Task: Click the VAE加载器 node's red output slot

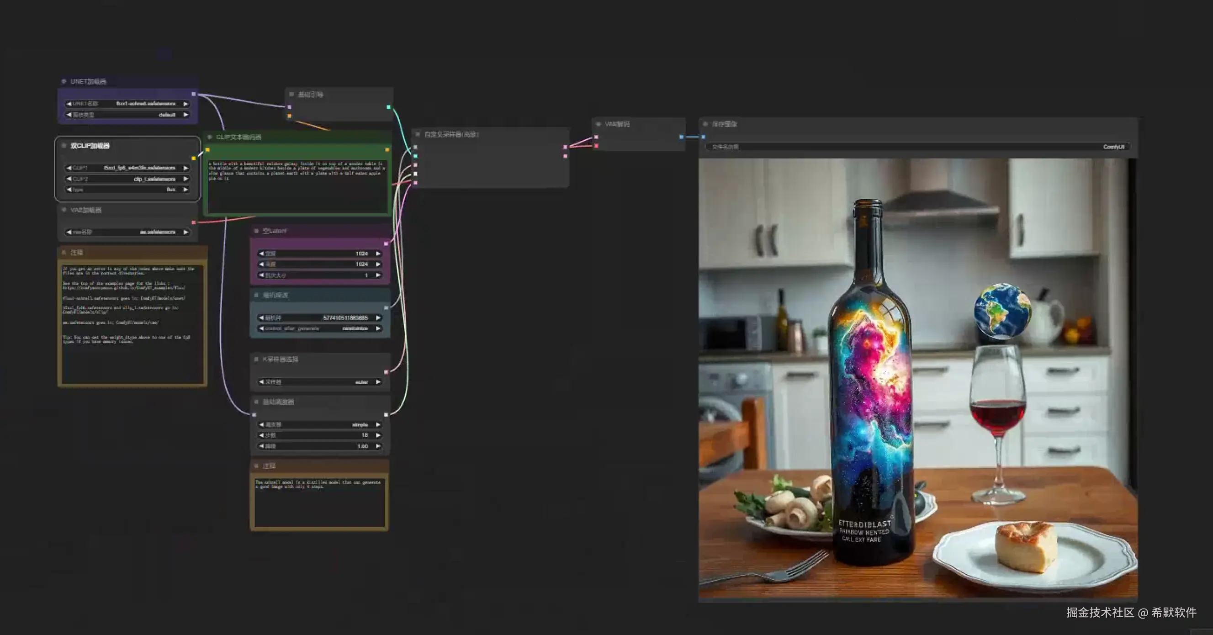Action: 194,222
